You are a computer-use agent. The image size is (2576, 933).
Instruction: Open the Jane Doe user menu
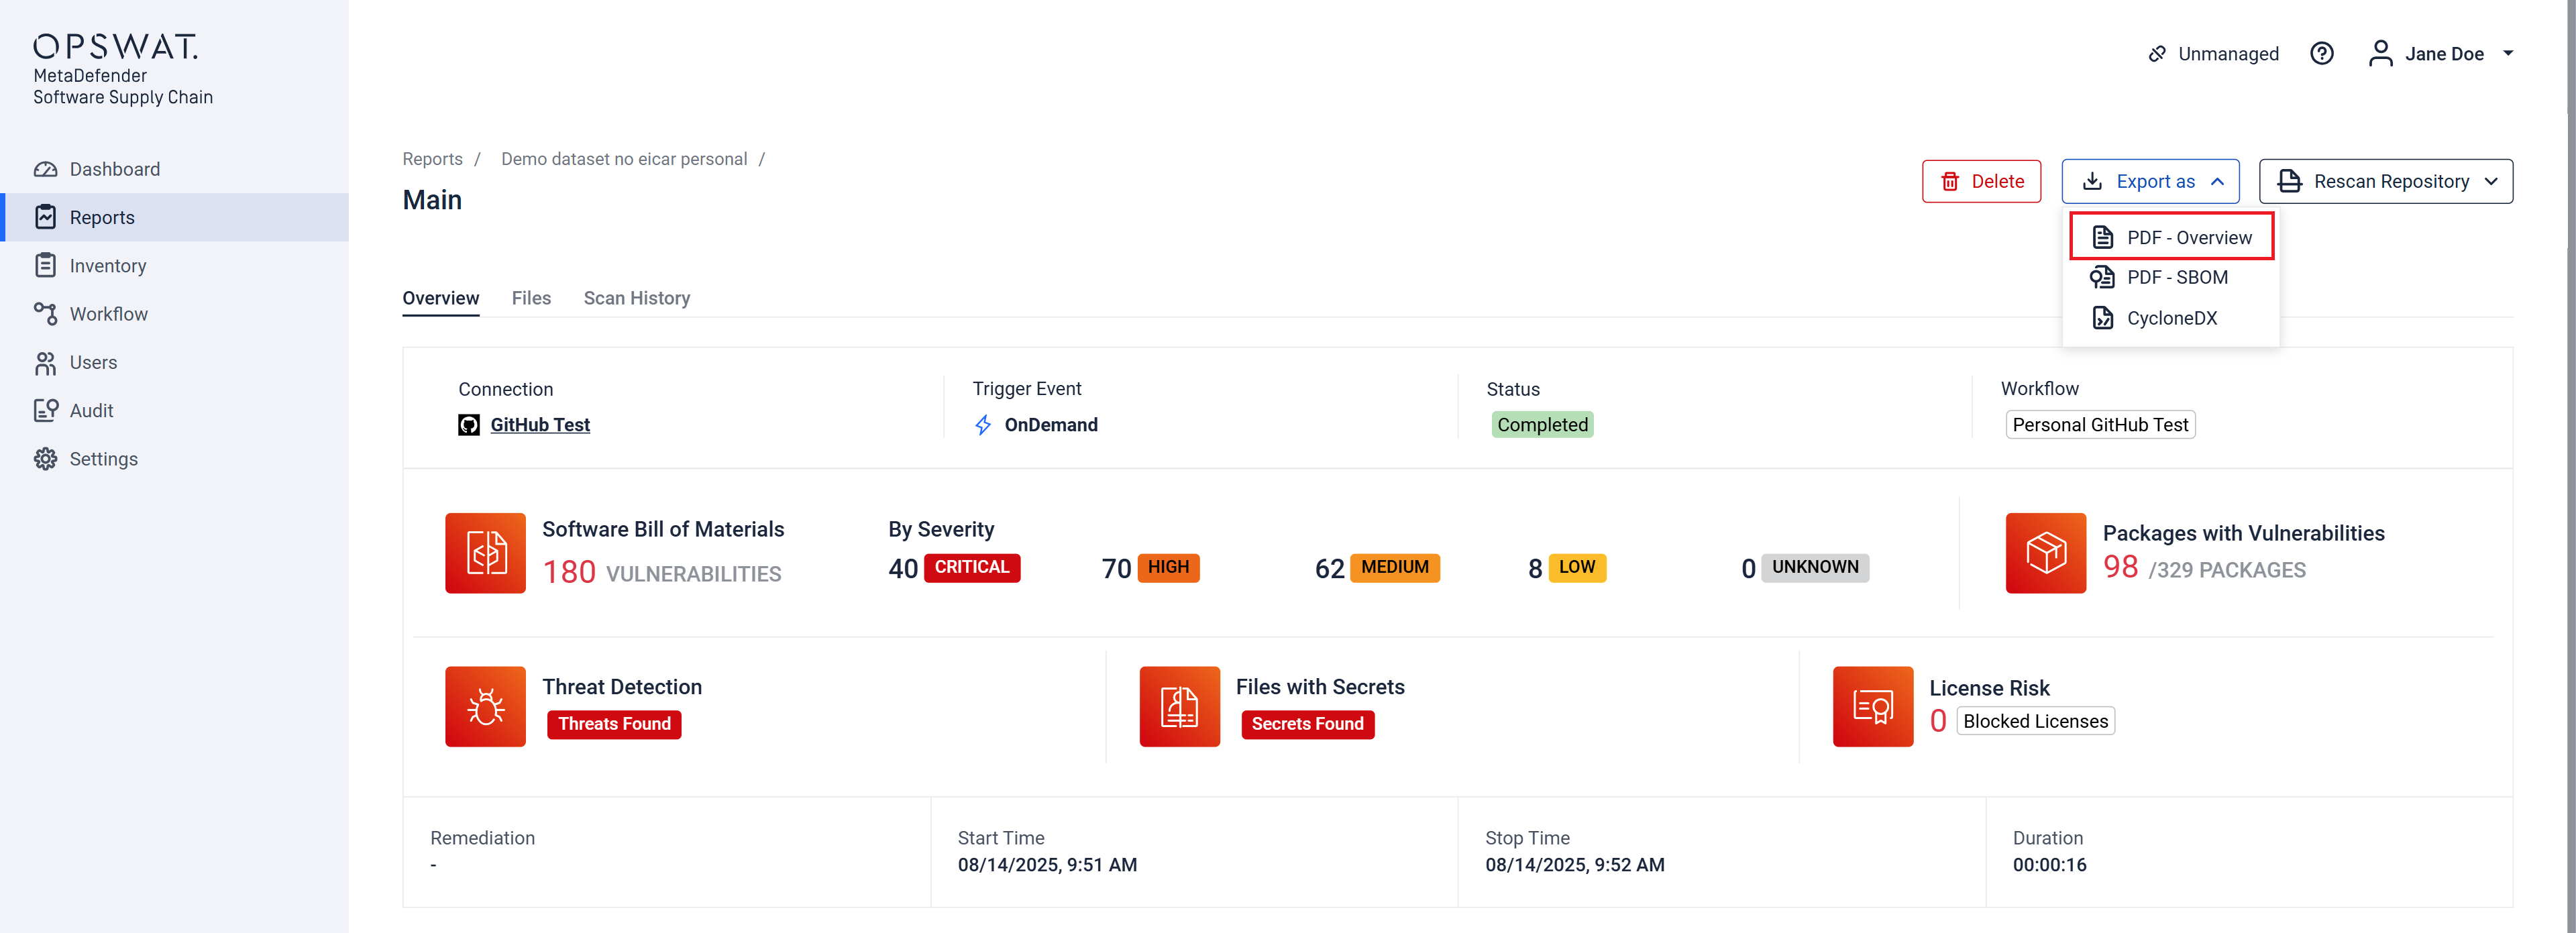pos(2440,54)
